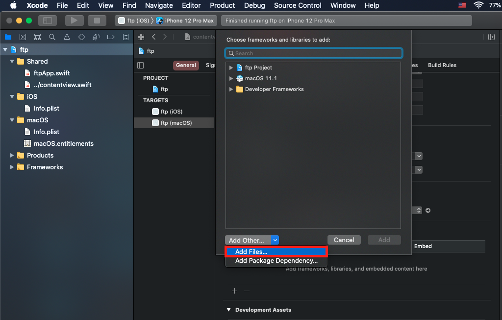Click the Run play button
This screenshot has width=502, height=320.
point(75,21)
